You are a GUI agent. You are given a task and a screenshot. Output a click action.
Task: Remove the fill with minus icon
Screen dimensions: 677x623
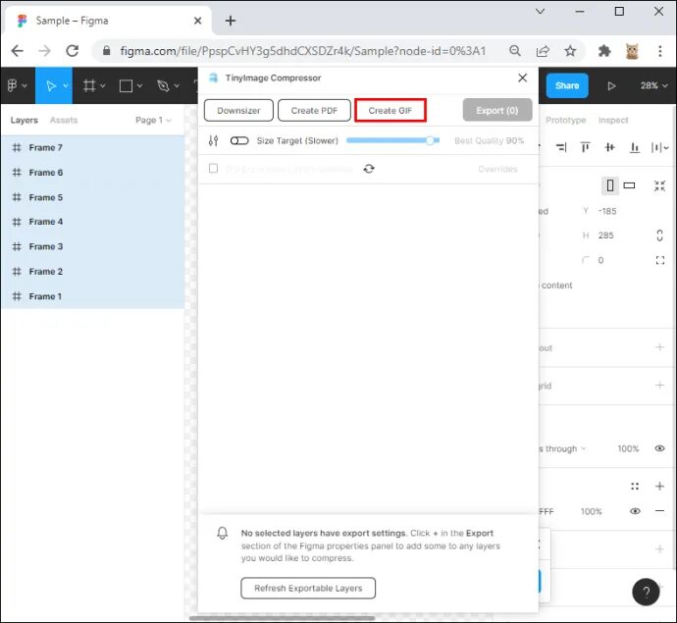point(659,511)
